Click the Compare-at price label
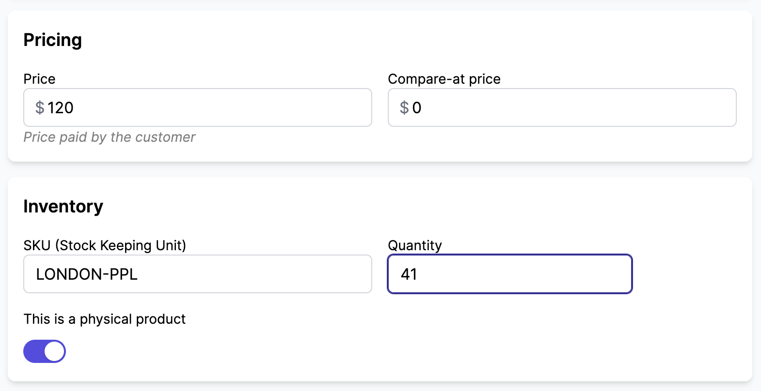 click(444, 79)
